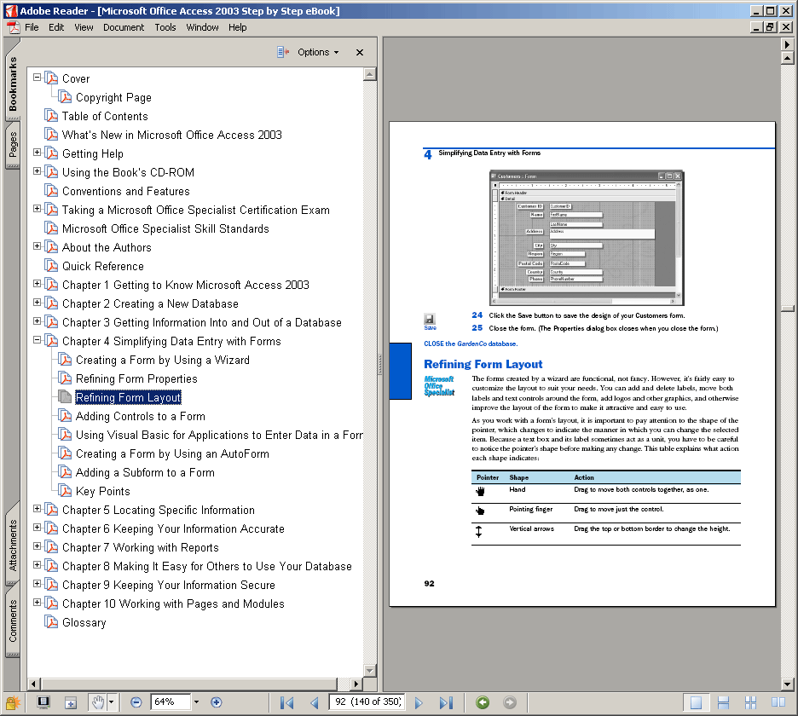Click the Quick Reference bookmark icon
This screenshot has height=716, width=798.
51,266
